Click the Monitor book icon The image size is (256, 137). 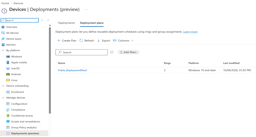pyautogui.click(x=3, y=44)
